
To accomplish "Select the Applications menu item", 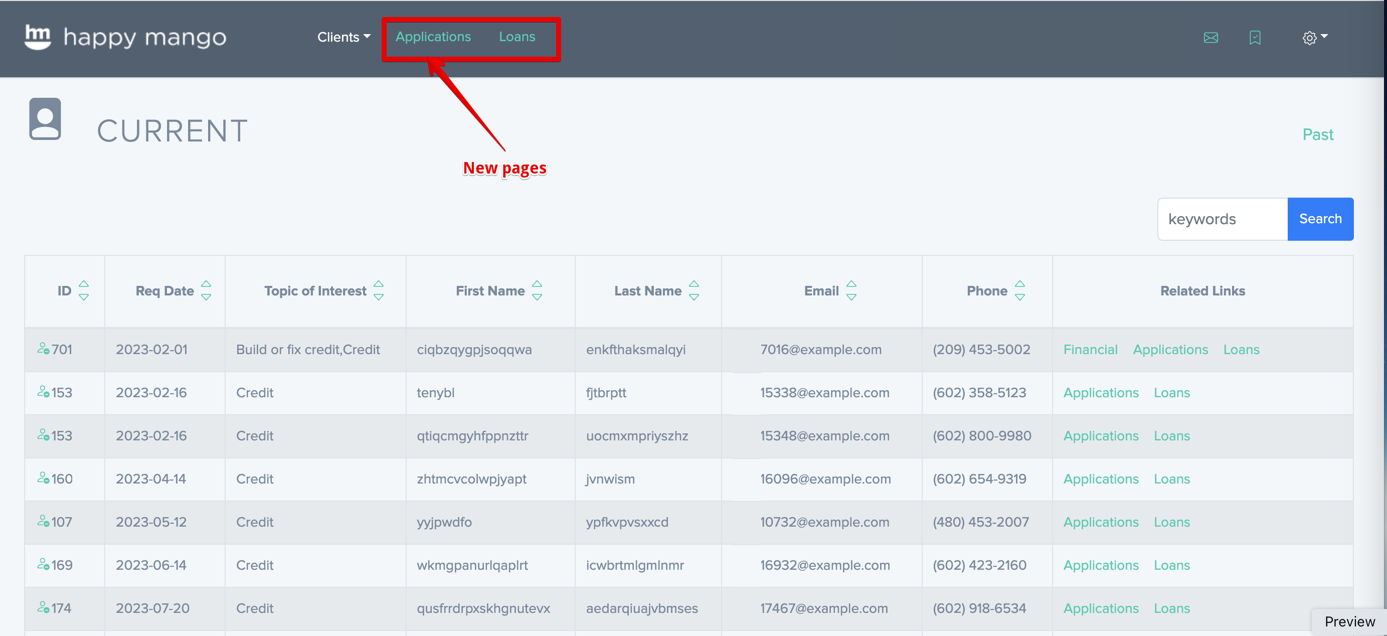I will click(433, 37).
